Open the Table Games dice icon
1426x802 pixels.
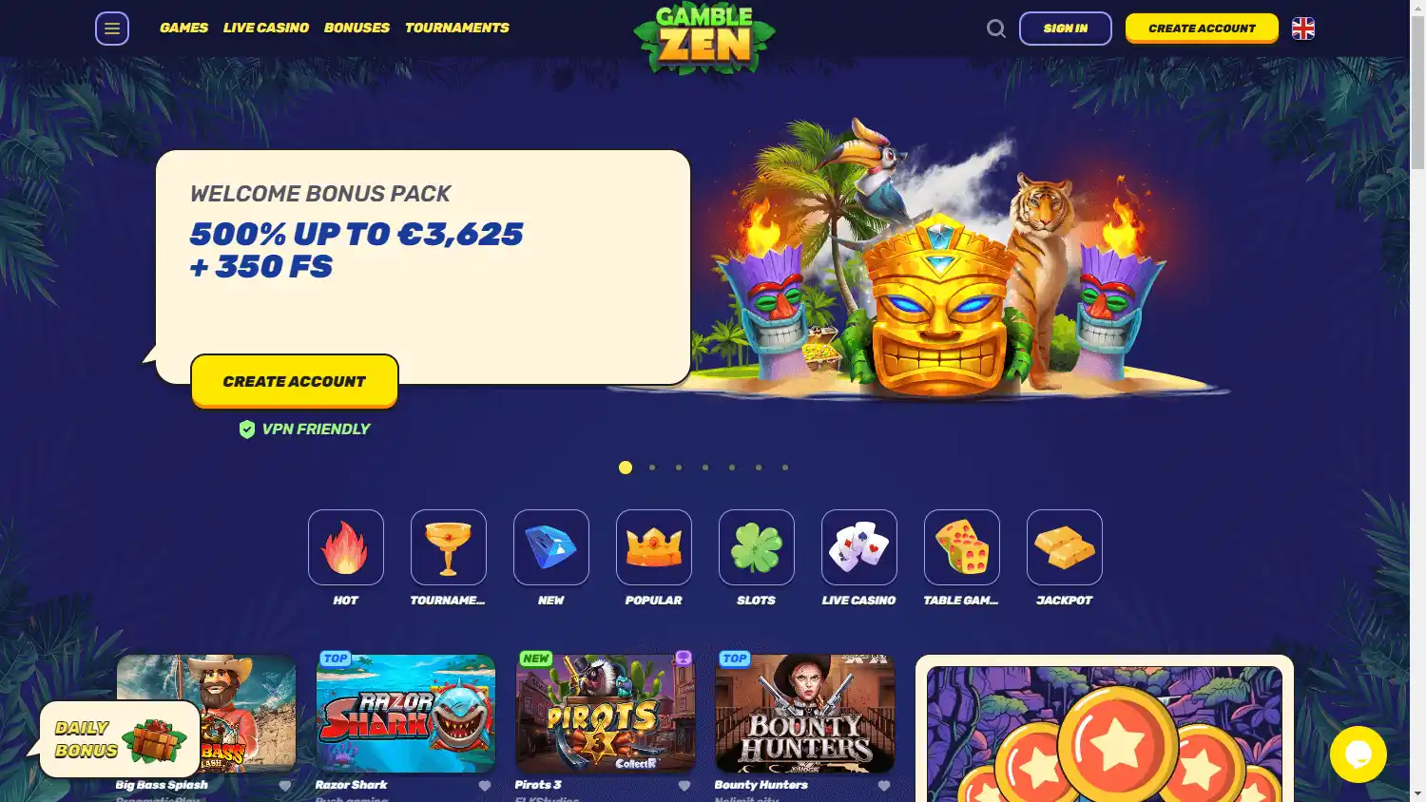(962, 547)
